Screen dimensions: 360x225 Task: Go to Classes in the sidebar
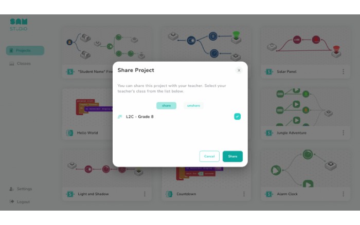tap(20, 64)
